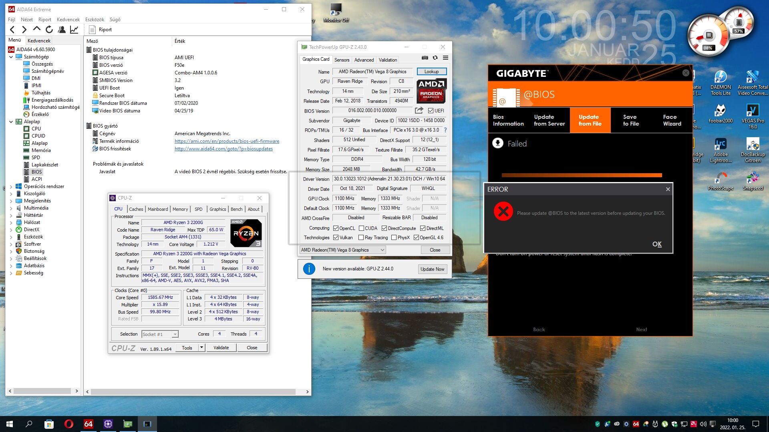Click AIDA64 up-level arrow icon

click(36, 30)
